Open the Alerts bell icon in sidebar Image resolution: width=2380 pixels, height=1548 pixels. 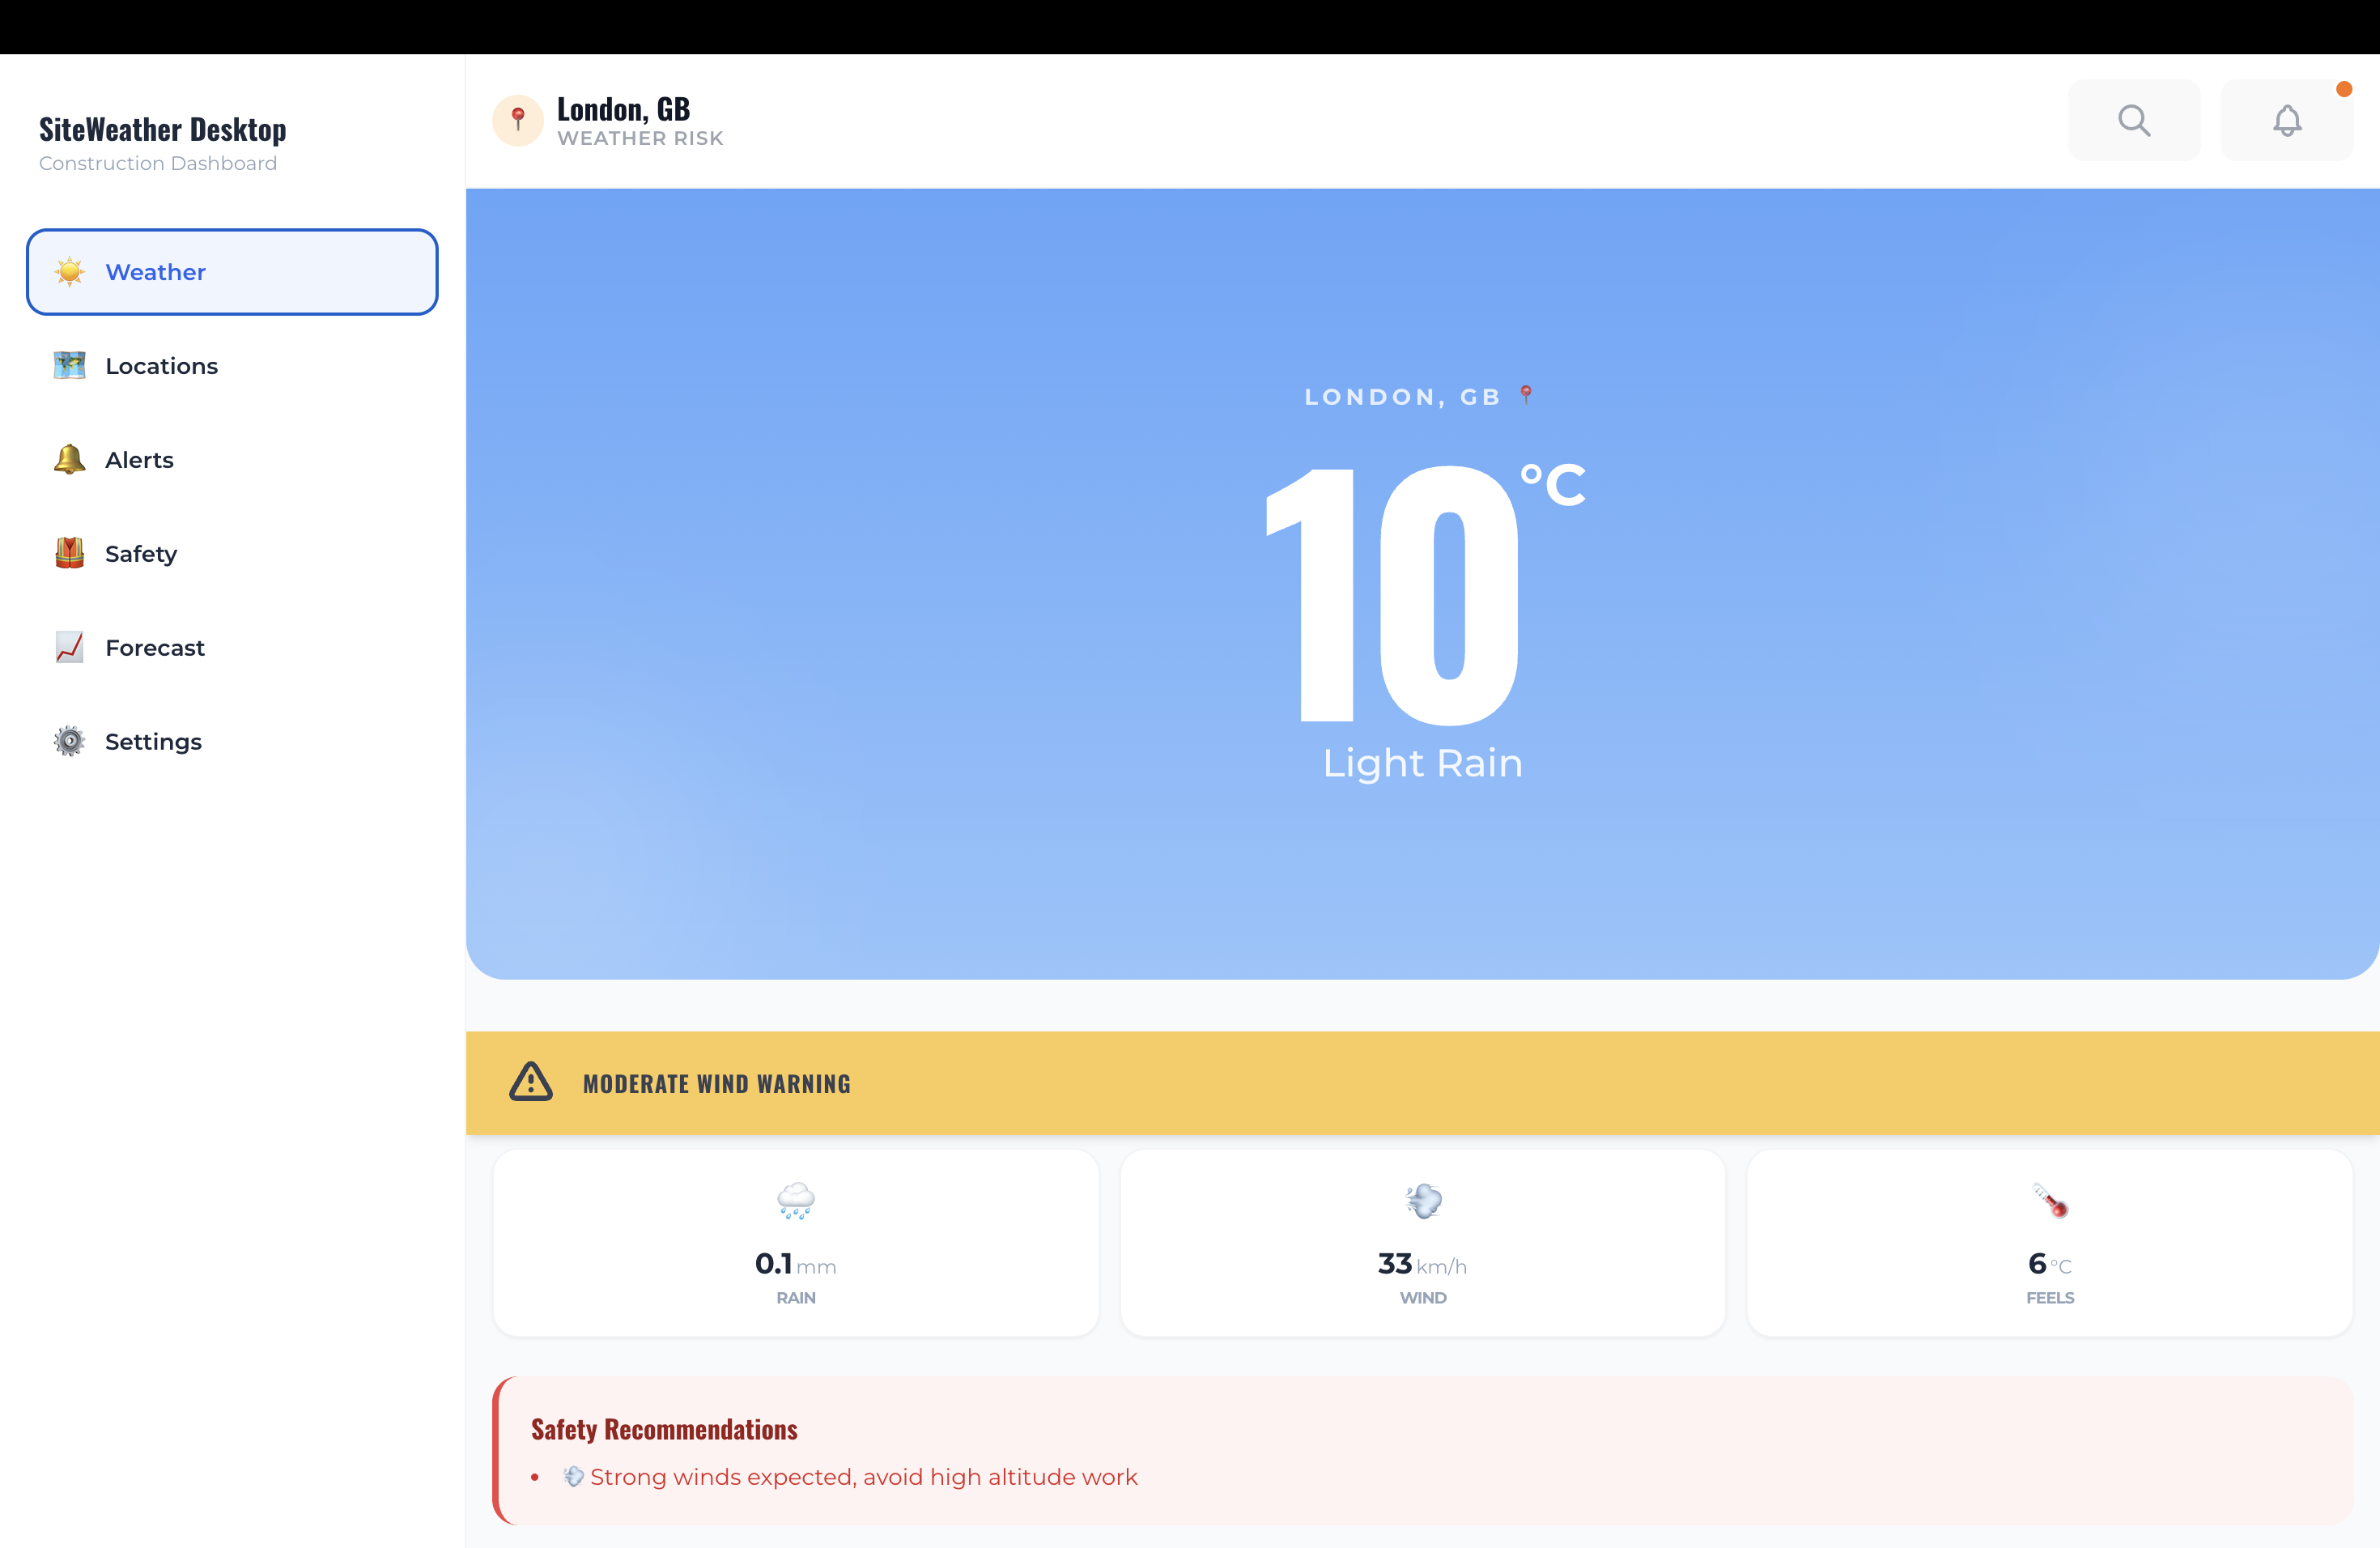pos(69,459)
